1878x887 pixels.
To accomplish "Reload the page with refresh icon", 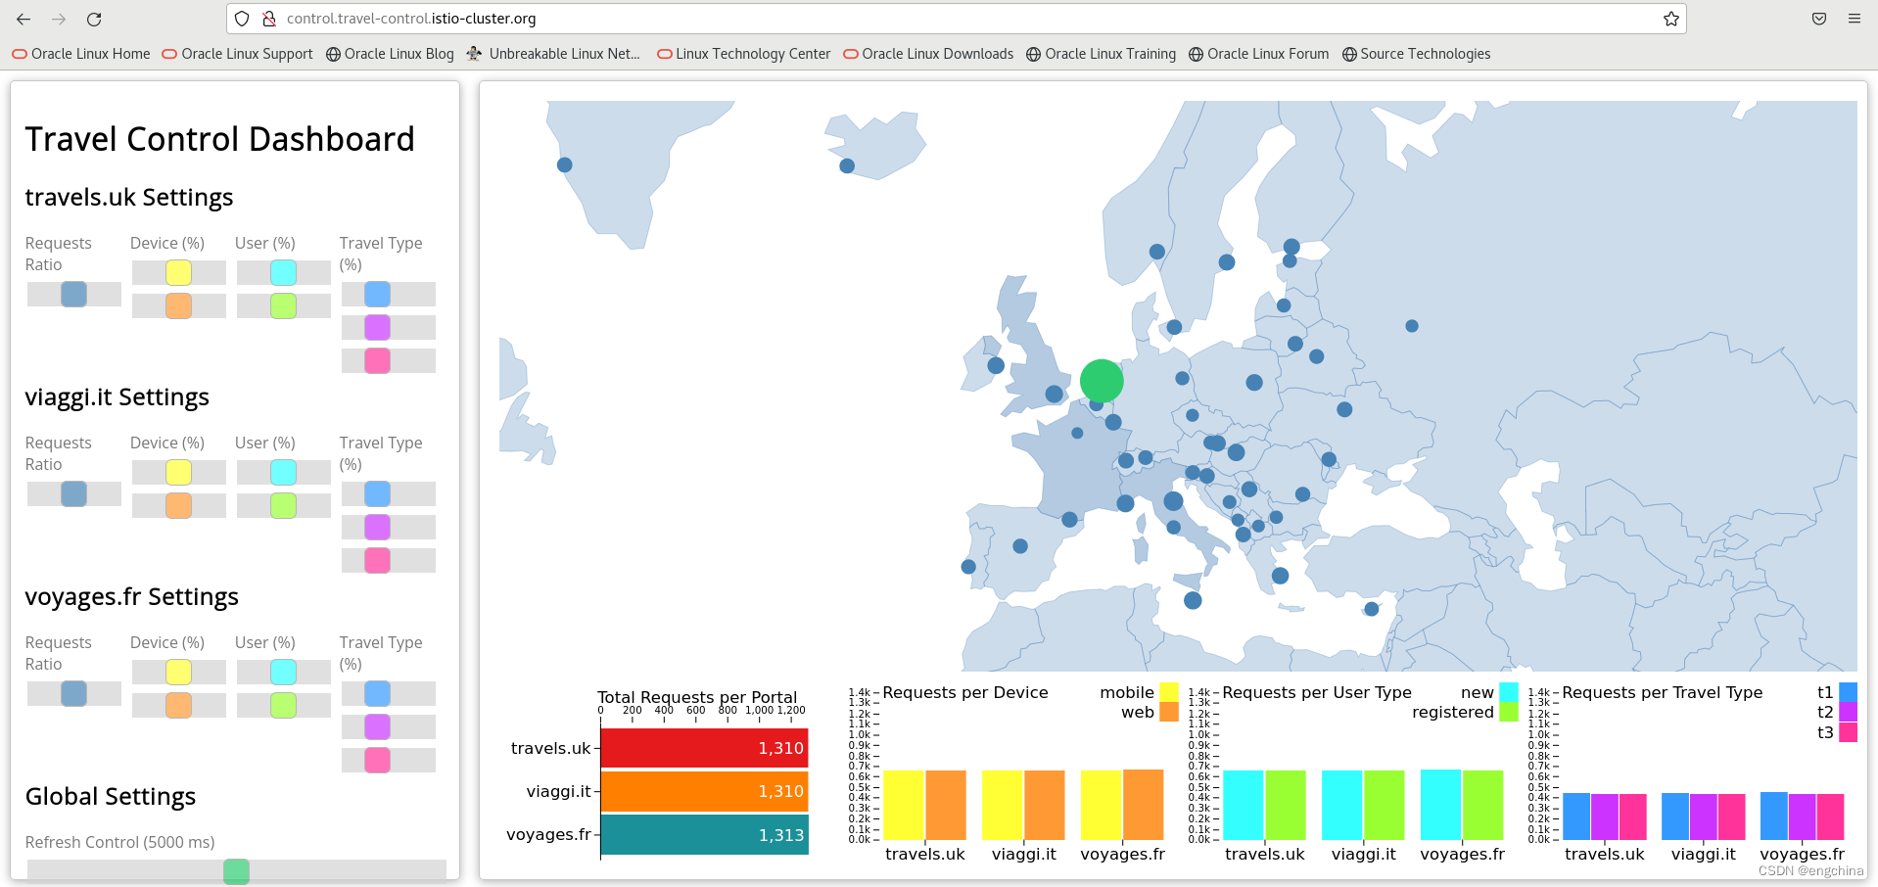I will (94, 19).
